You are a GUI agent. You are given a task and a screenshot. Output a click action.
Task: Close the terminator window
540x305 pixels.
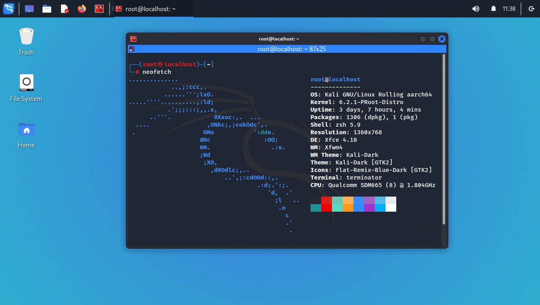tap(442, 39)
